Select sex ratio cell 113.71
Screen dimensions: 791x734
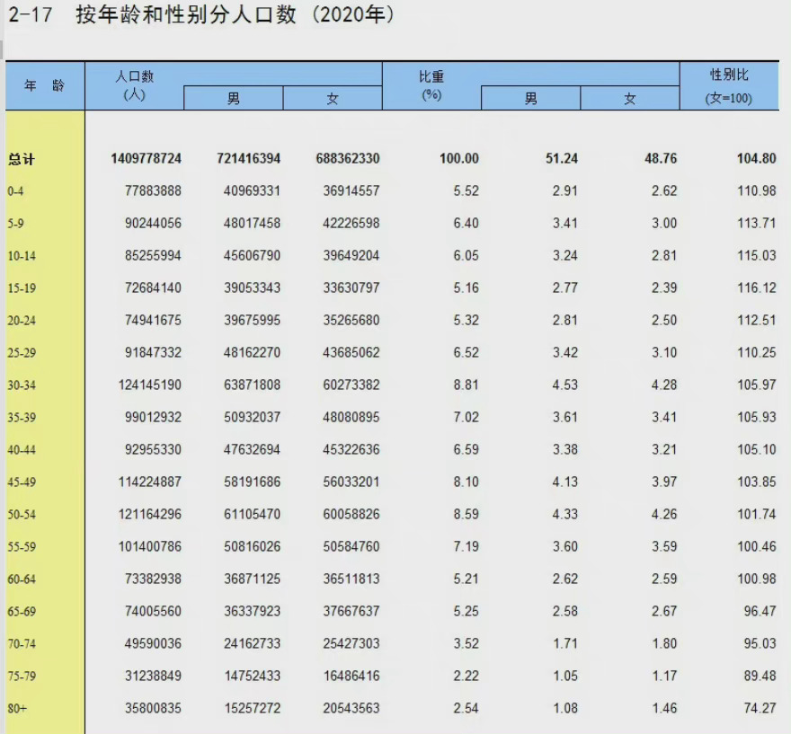tap(756, 224)
